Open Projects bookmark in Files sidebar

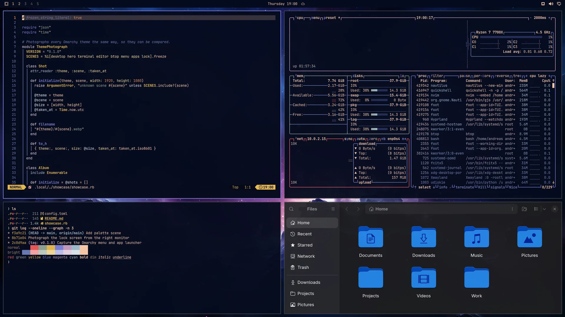(x=312, y=294)
